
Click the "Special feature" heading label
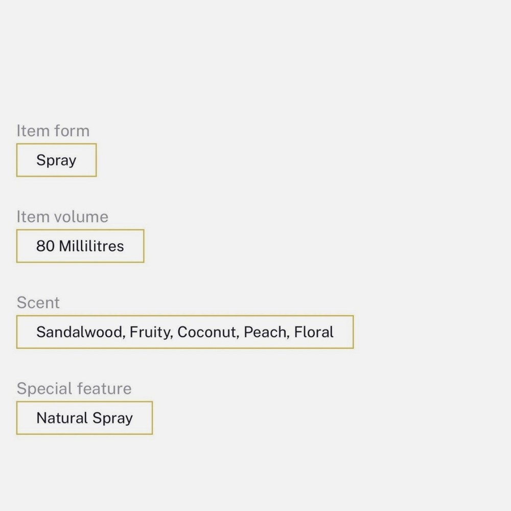74,388
